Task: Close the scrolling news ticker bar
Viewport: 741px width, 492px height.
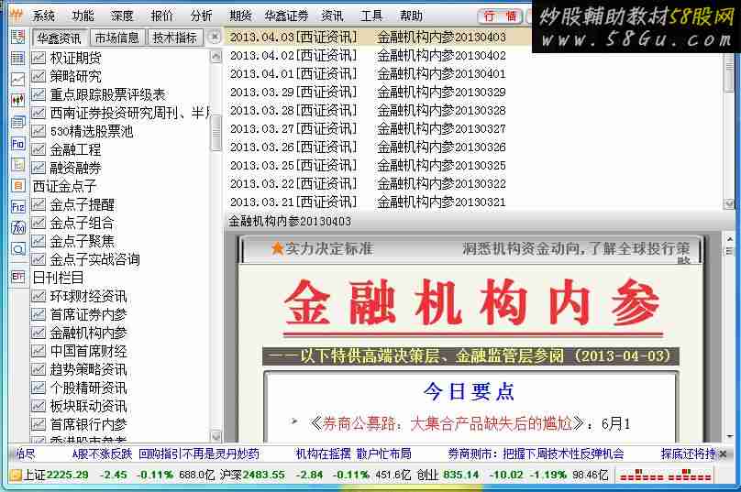Action: (723, 454)
